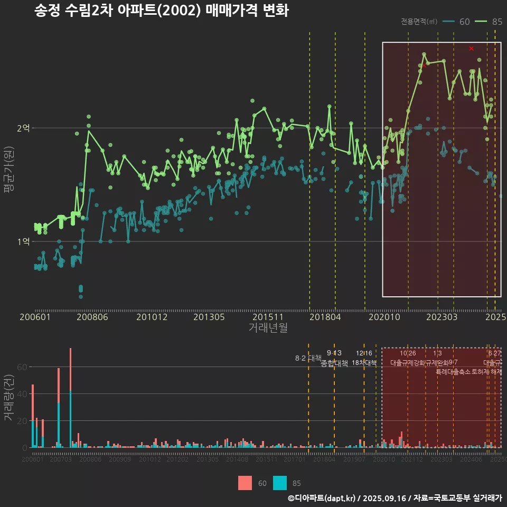This screenshot has height=507, width=507.
Task: Click the 전용면적(㎡) legend title
Action: click(419, 22)
